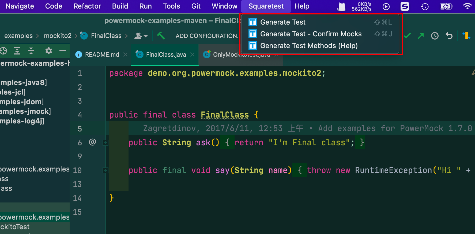
Task: Click the examples breadcrumb
Action: pyautogui.click(x=18, y=36)
